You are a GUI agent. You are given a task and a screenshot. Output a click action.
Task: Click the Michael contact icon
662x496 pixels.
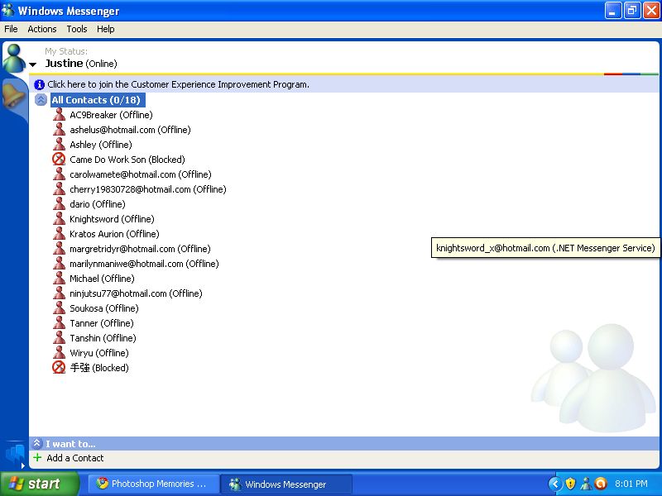point(59,279)
